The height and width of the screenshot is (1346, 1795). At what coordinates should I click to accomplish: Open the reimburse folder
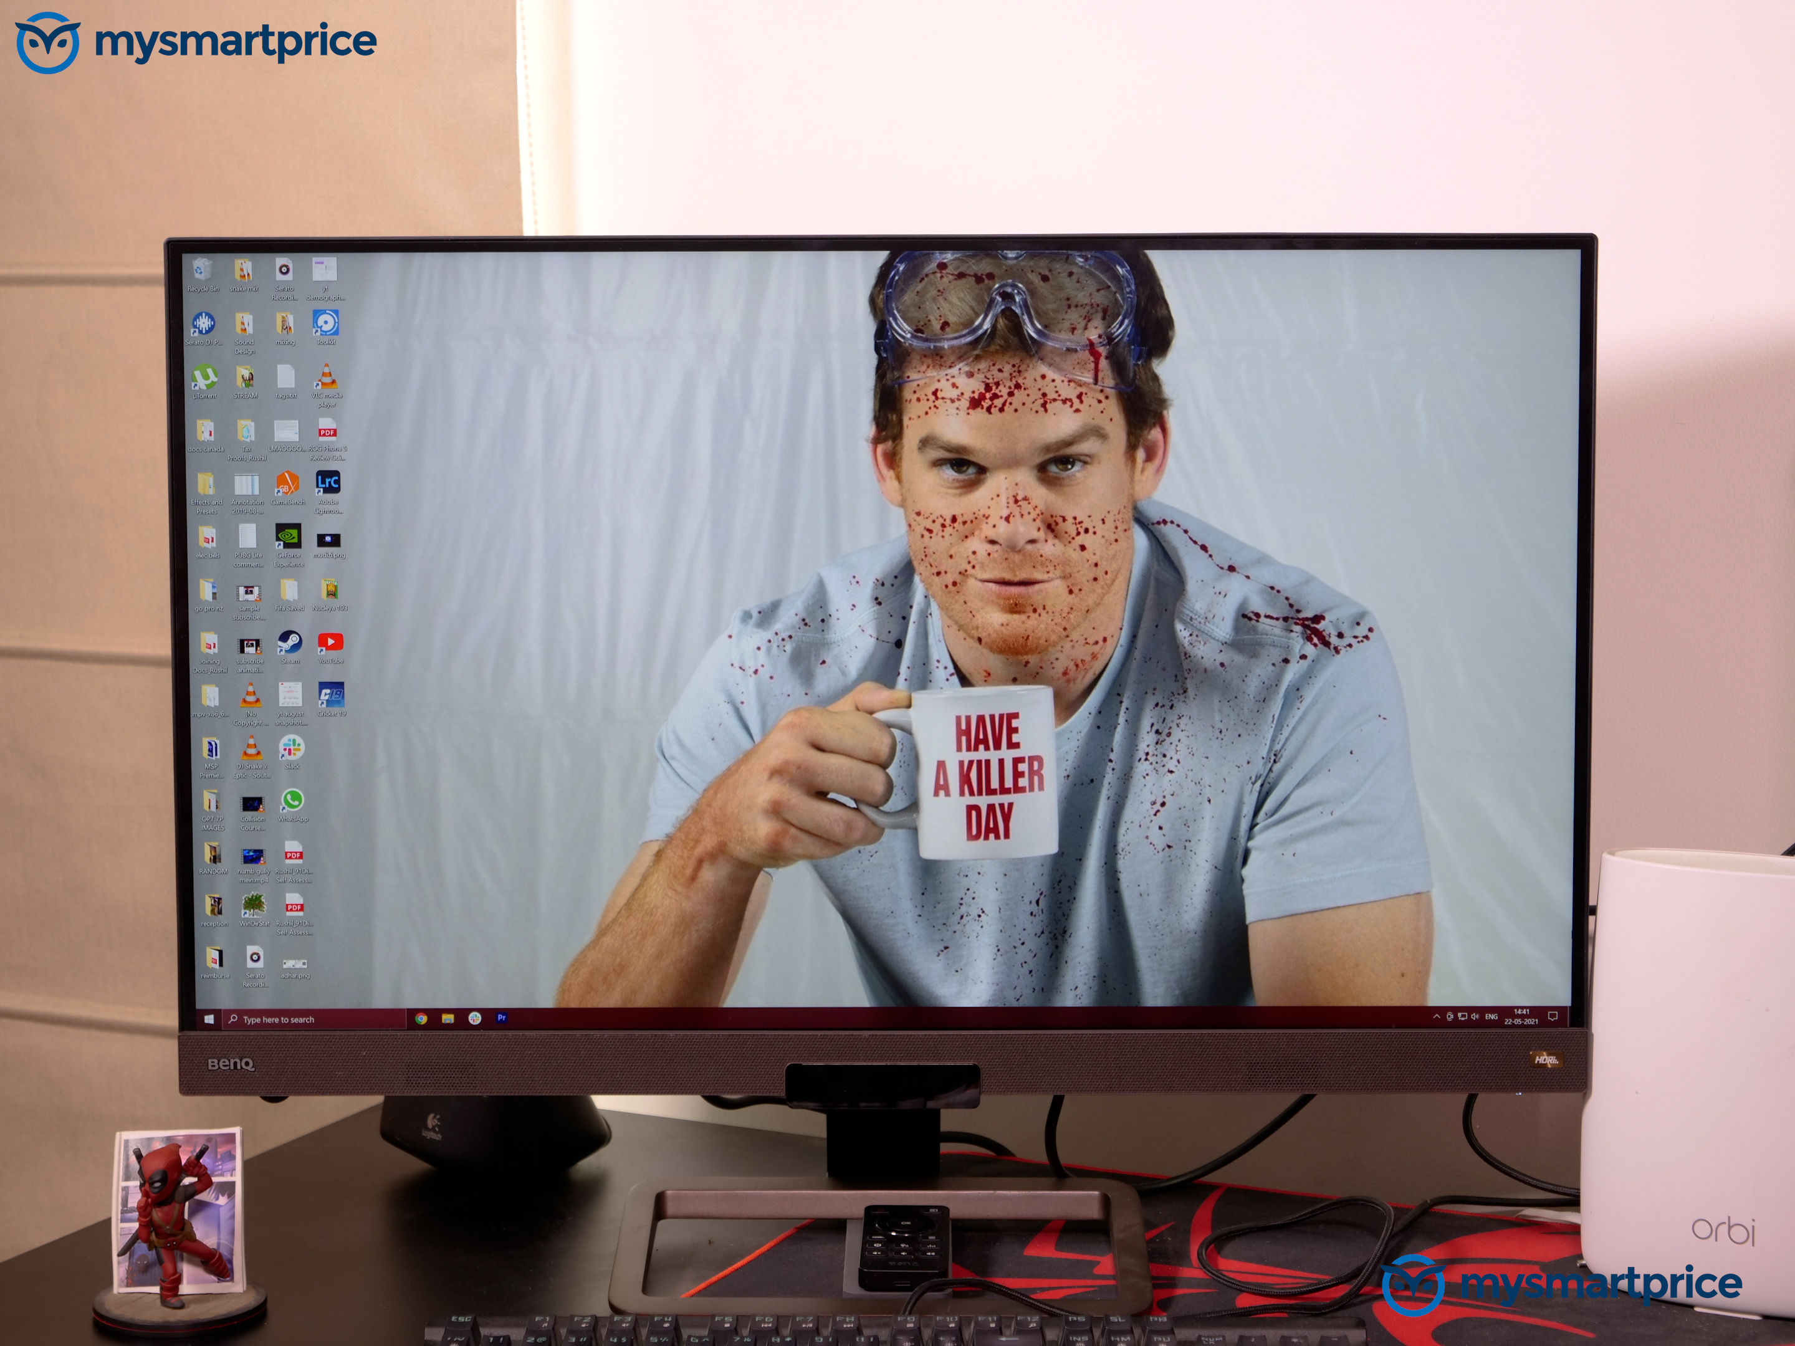(x=215, y=963)
